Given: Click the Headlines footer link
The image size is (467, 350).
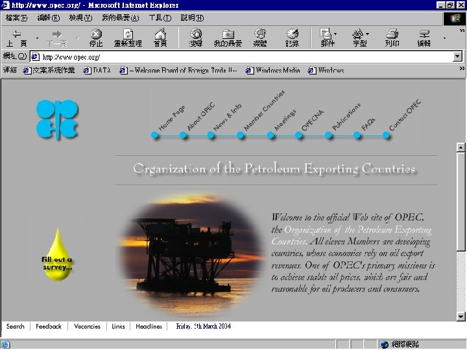Looking at the screenshot, I should pos(149,327).
